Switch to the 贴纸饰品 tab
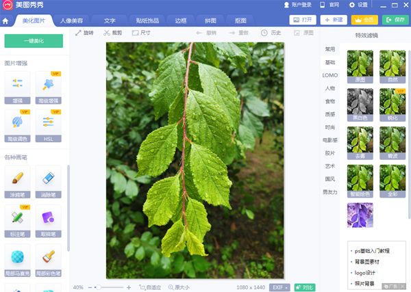Screen dimensions: 411x292 coord(147,21)
